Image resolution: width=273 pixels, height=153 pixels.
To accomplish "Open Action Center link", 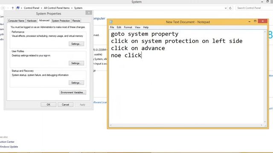I will click(x=7, y=142).
